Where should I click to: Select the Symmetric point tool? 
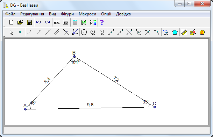pos(120,32)
